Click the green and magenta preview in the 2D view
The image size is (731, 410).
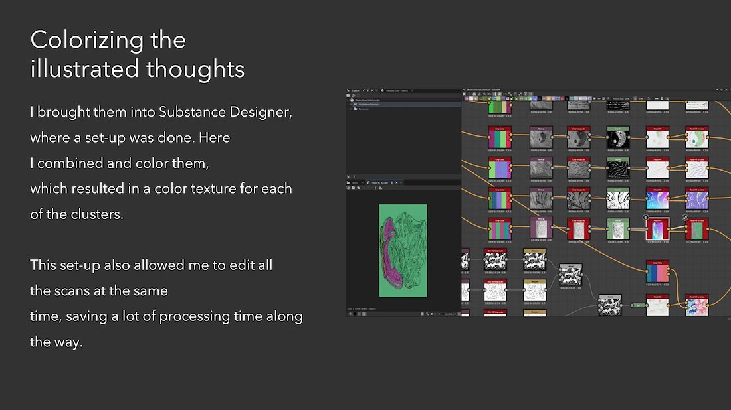[403, 250]
